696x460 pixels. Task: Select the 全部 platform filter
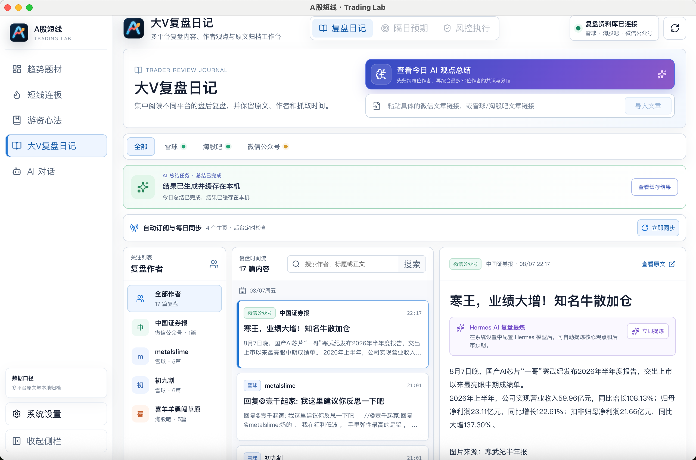point(141,146)
